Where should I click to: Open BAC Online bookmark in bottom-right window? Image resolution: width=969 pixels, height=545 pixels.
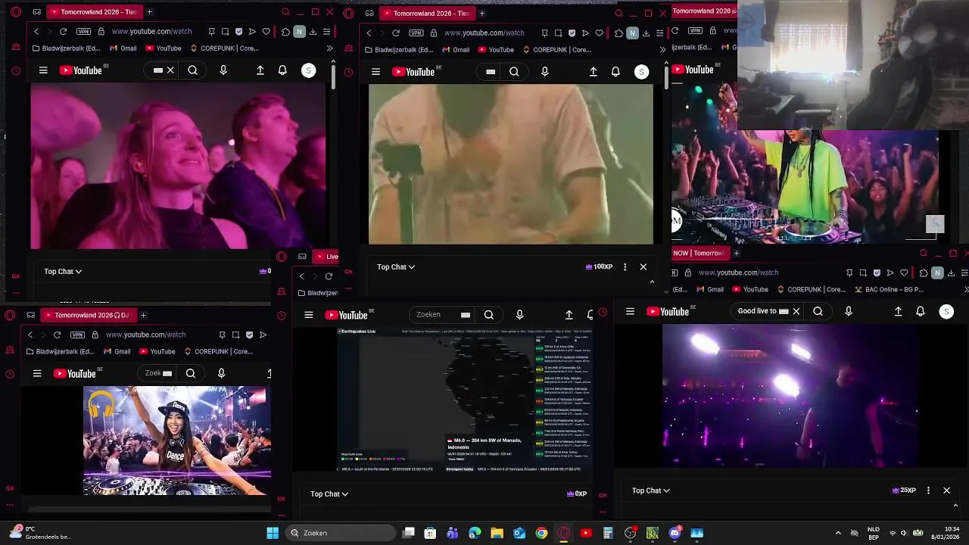pos(890,289)
